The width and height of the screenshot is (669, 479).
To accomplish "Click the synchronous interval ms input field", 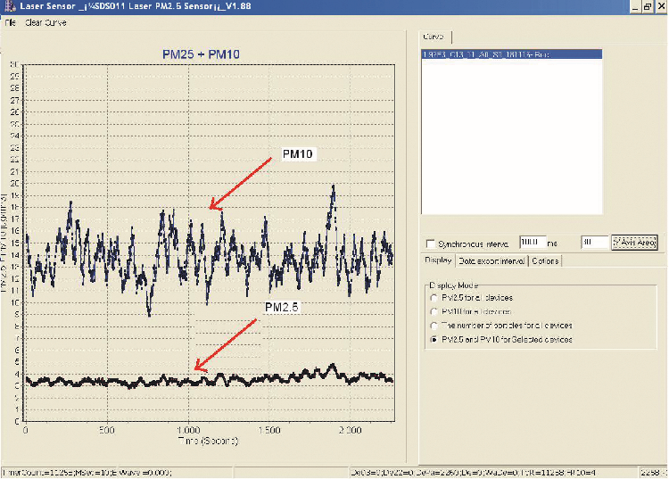I will point(532,243).
